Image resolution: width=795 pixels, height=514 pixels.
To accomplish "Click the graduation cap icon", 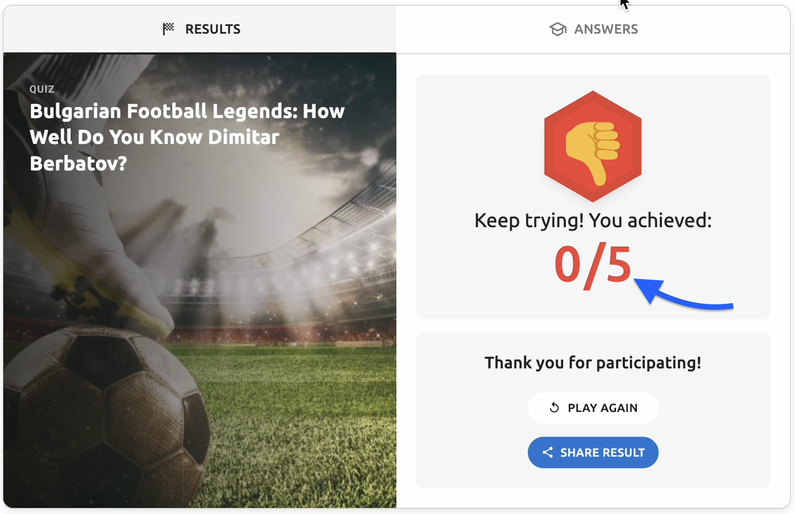I will (x=558, y=29).
